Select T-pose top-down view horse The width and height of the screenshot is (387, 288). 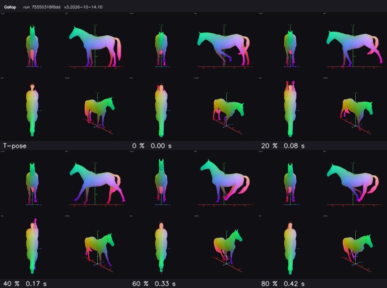[32, 110]
